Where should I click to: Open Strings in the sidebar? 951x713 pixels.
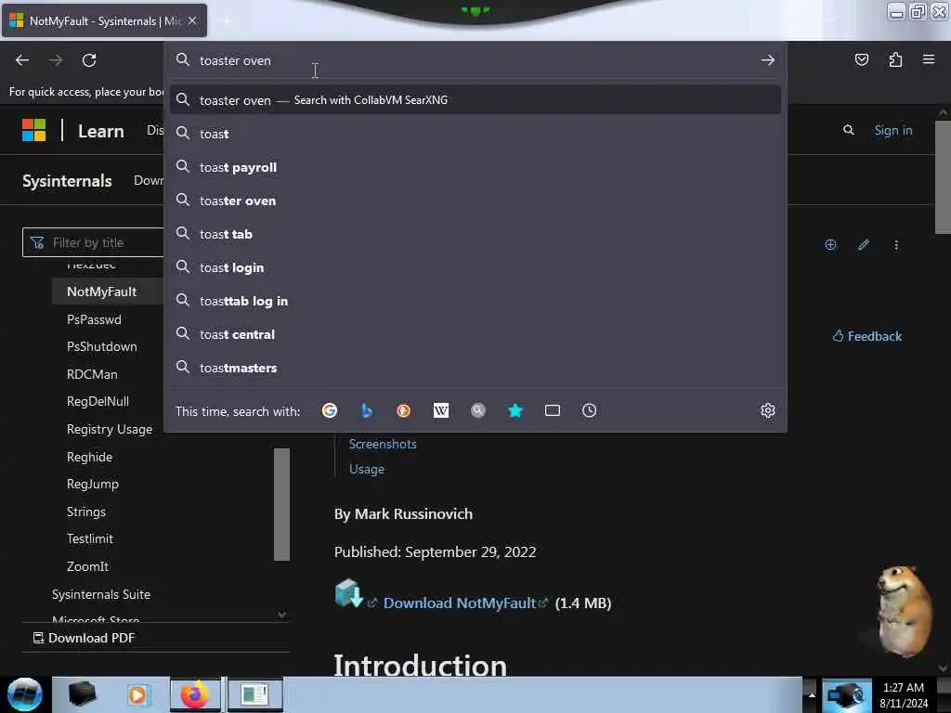click(86, 512)
